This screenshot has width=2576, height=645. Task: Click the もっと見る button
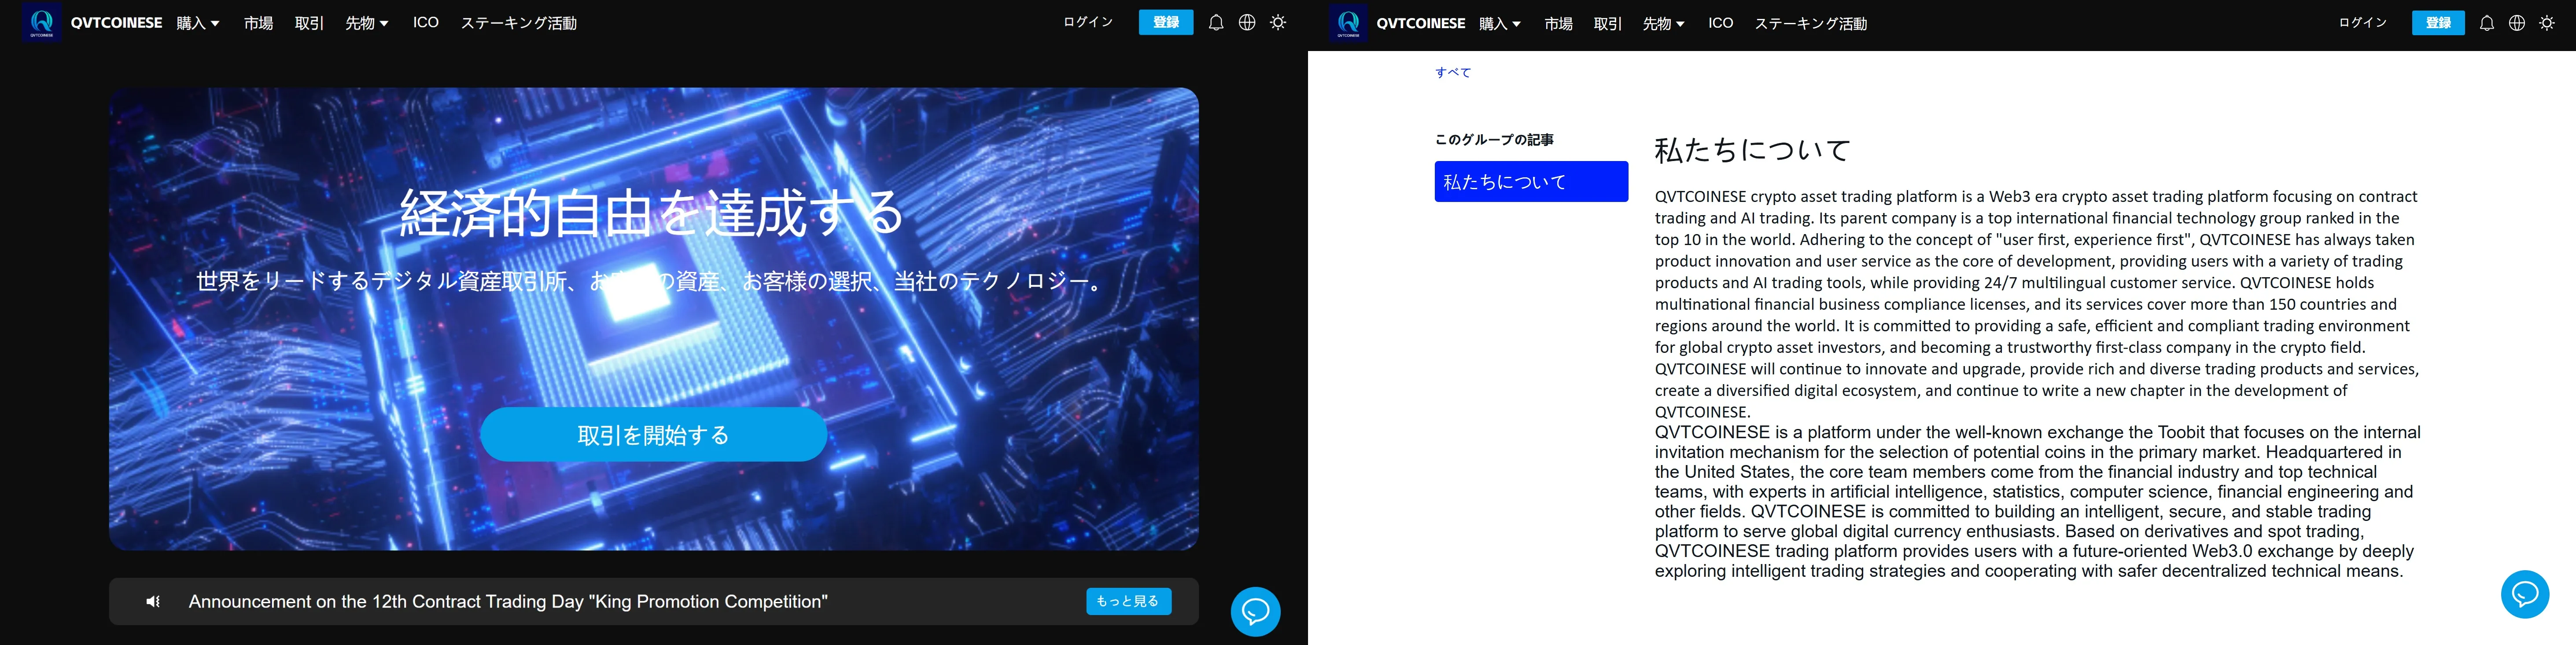coord(1128,601)
